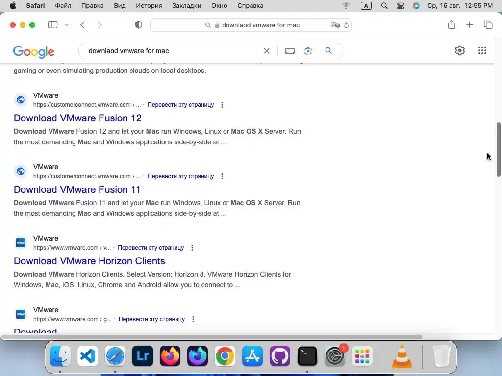Open Download VMware Fusion 12 result
Viewport: 502px width, 376px height.
pos(77,118)
